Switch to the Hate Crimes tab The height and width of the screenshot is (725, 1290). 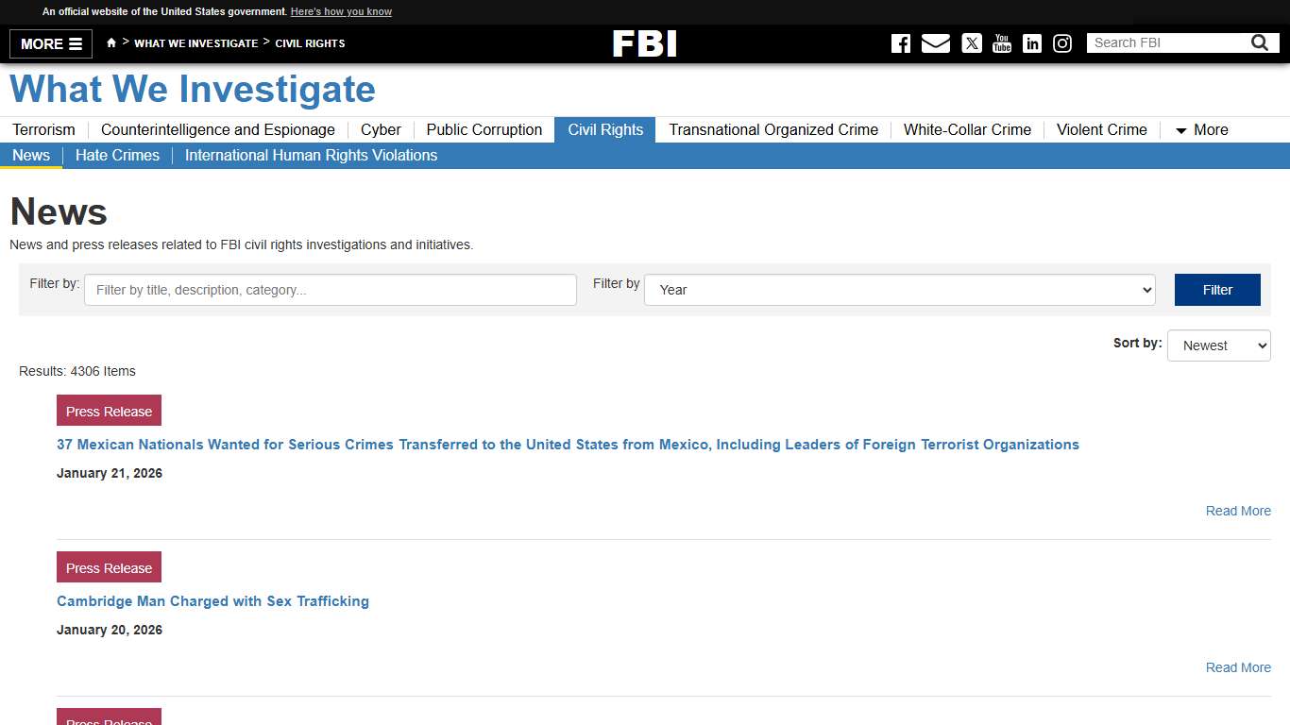coord(117,155)
